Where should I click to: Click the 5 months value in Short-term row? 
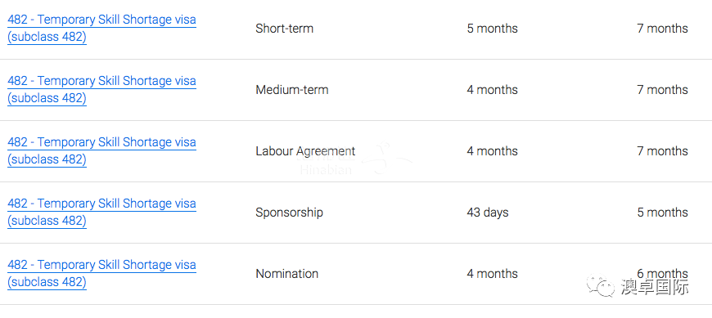[492, 29]
